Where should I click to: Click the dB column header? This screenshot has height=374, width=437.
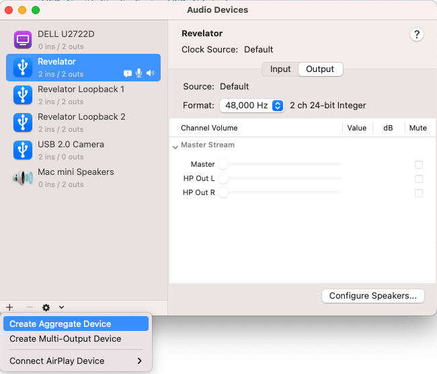pos(388,128)
